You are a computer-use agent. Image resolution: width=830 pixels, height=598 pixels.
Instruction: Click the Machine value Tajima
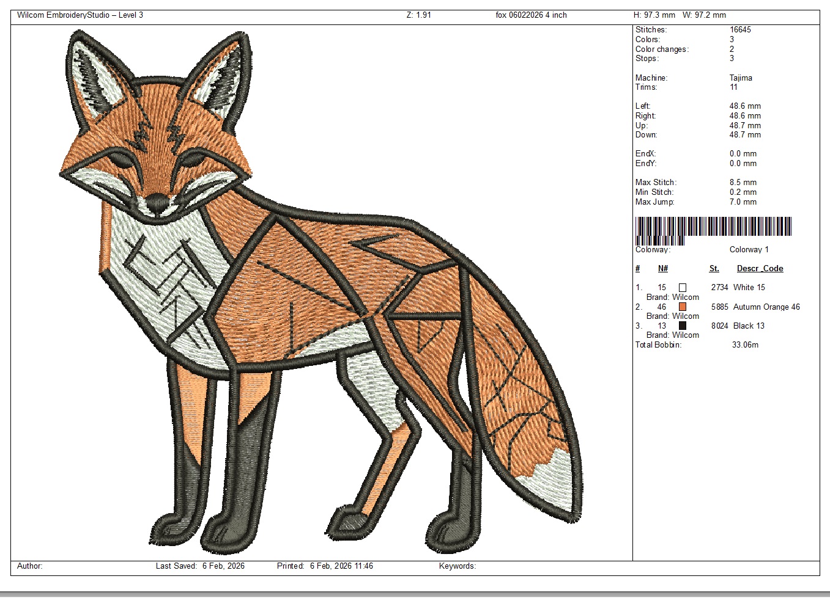(x=741, y=78)
